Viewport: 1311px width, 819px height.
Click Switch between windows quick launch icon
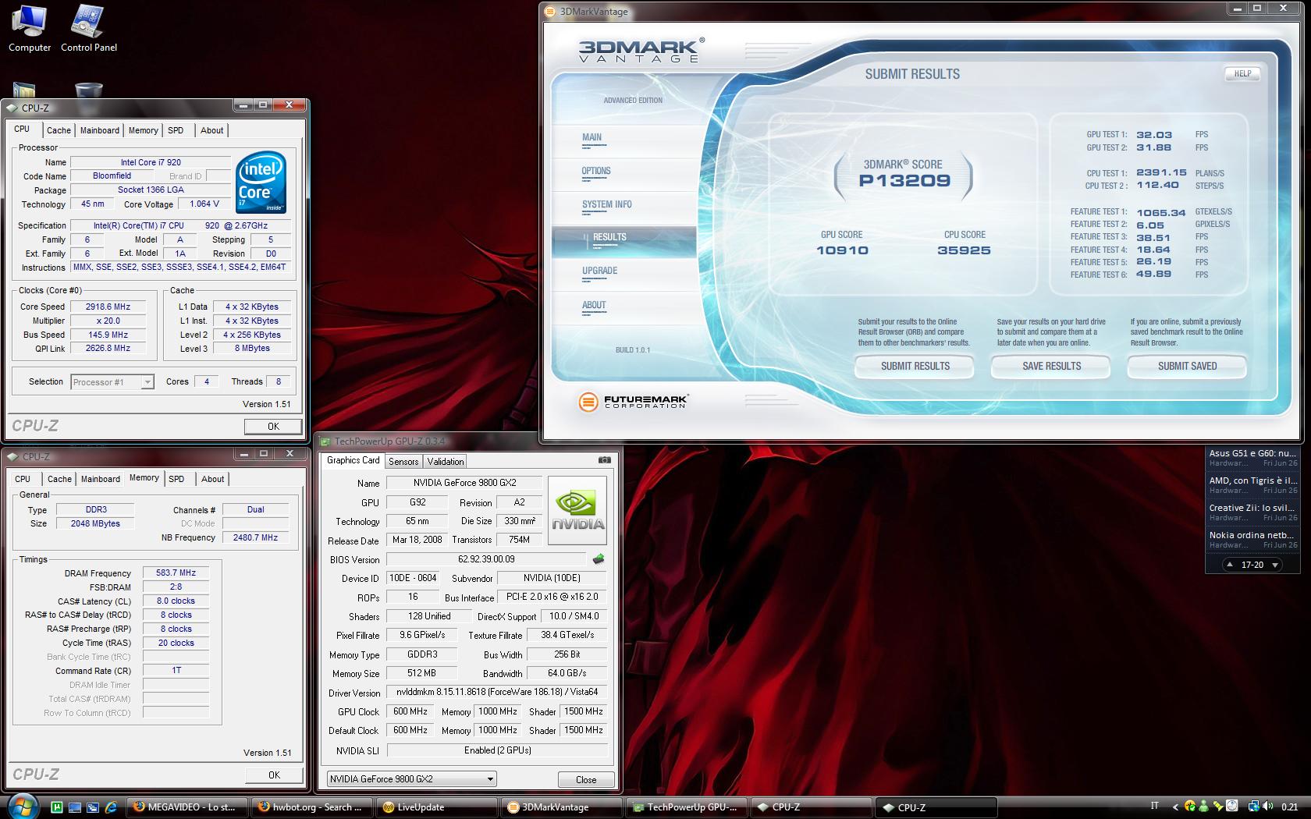93,807
